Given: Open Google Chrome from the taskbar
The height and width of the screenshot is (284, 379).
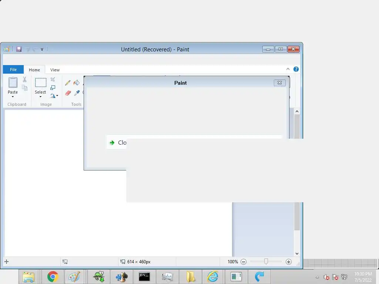Looking at the screenshot, I should click(53, 277).
